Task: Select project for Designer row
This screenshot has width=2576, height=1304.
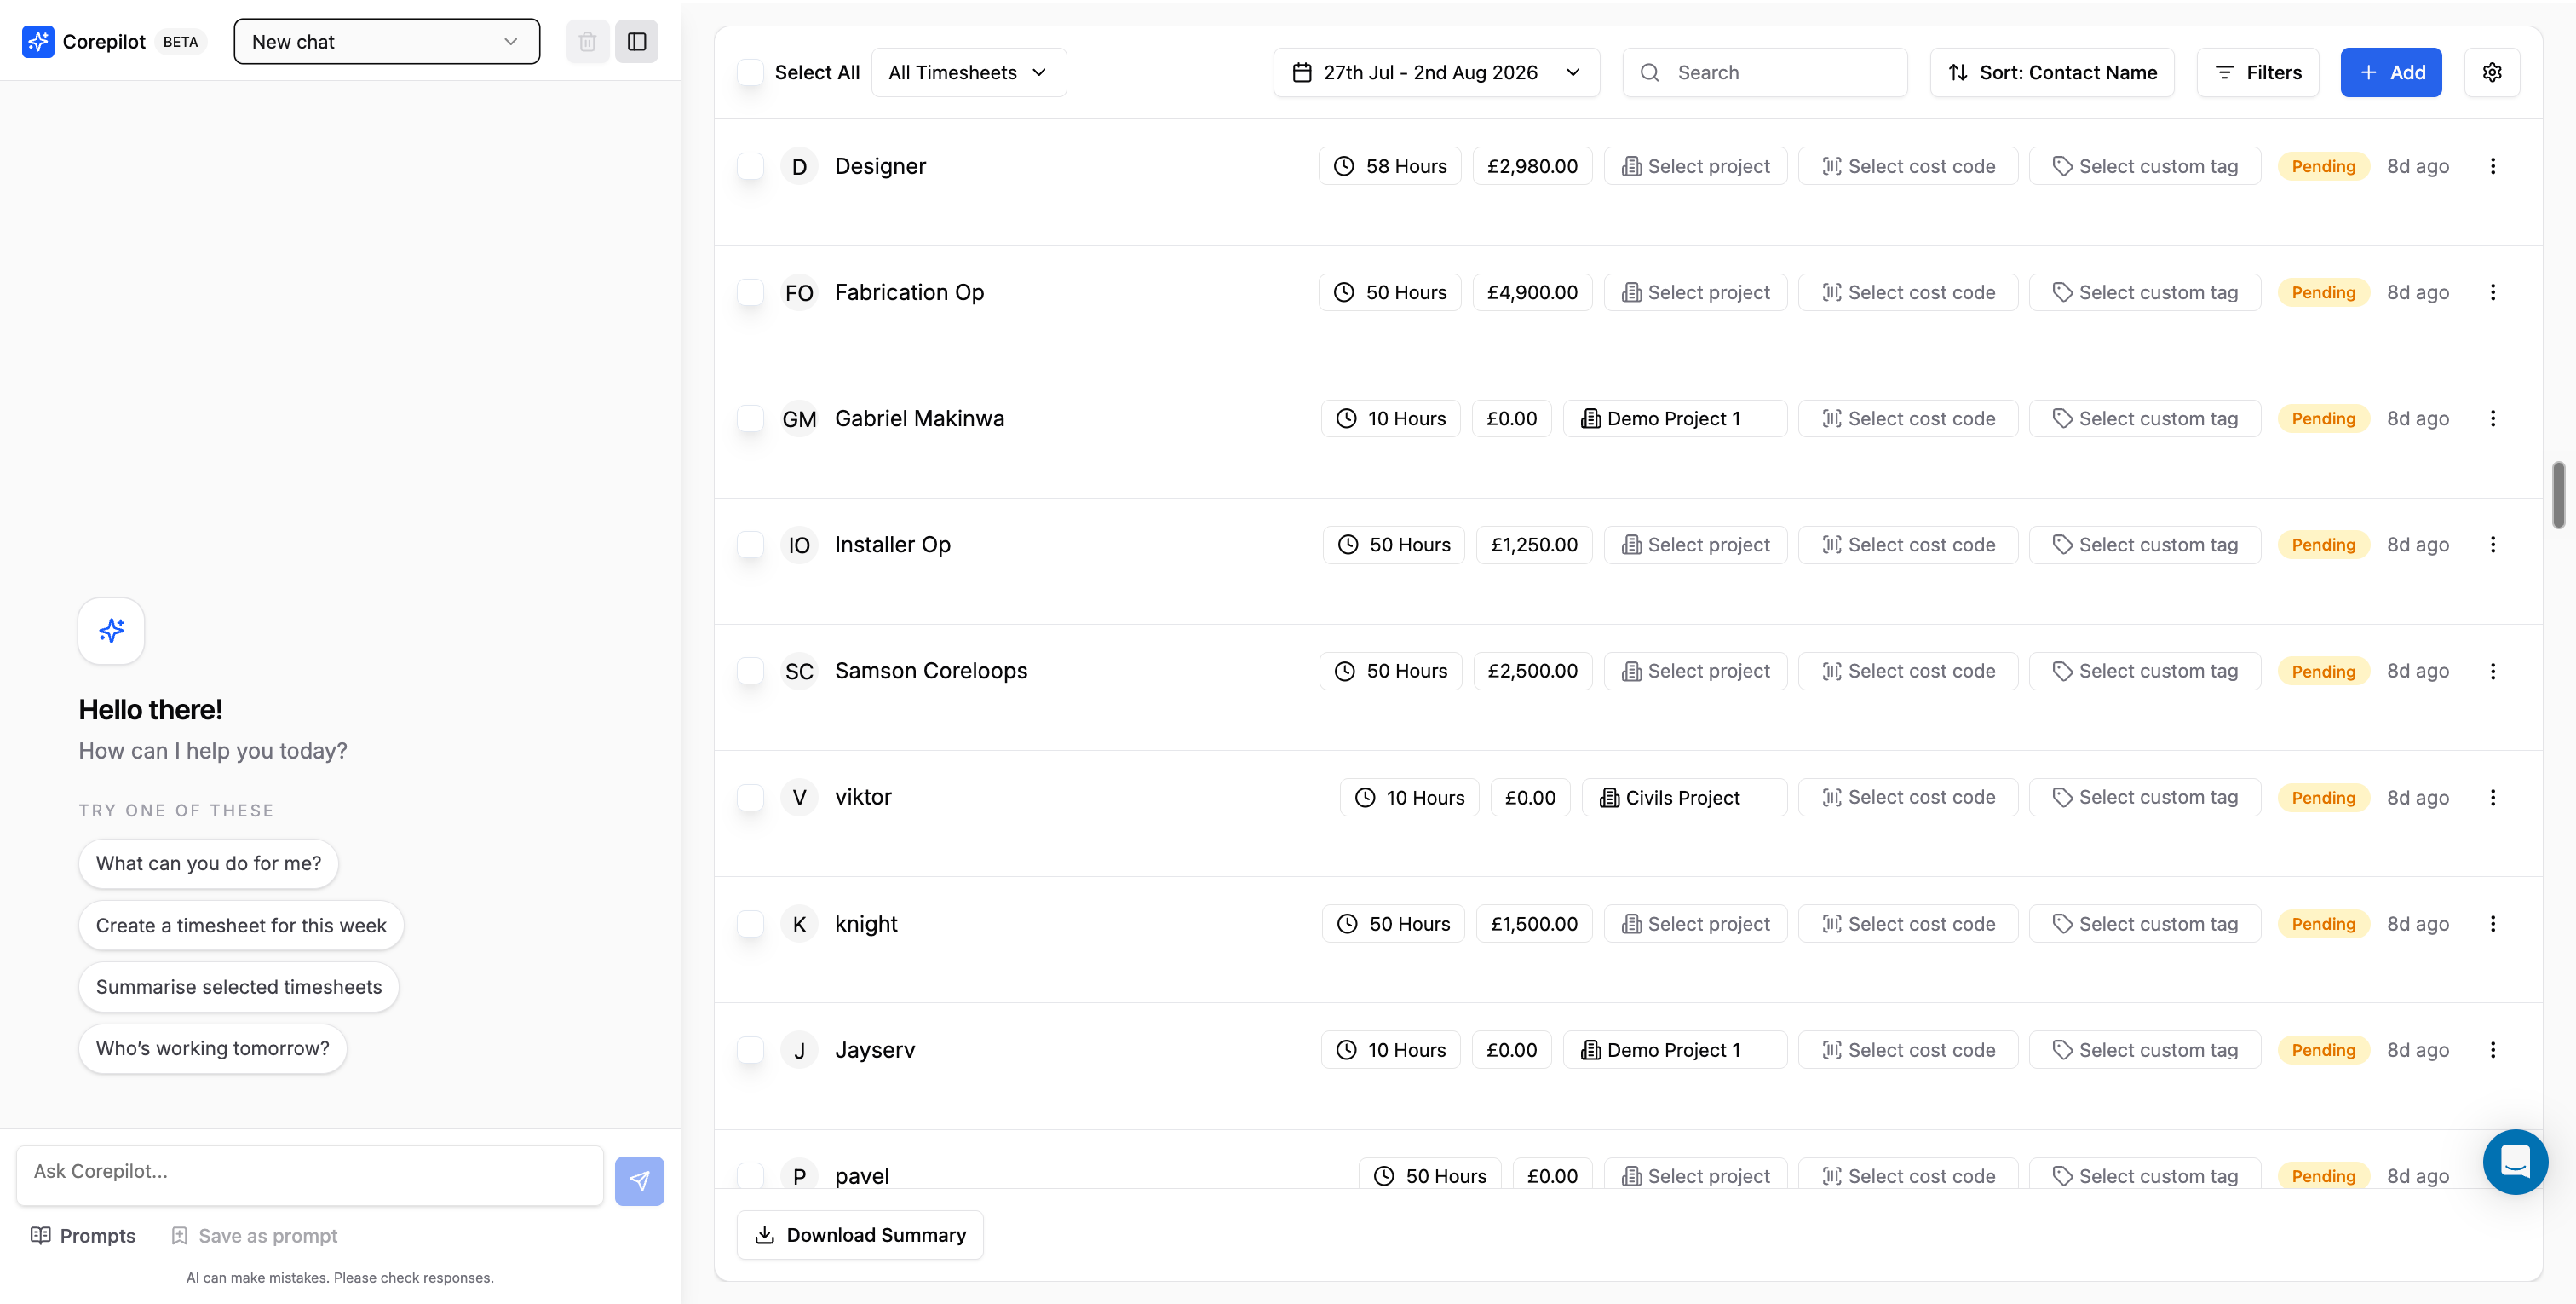Action: point(1696,166)
